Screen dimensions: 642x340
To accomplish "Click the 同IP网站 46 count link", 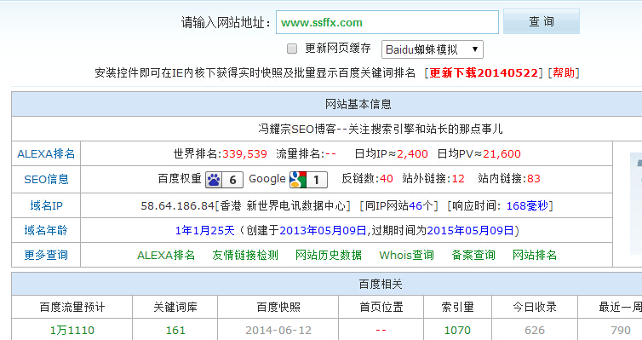I will coord(416,205).
